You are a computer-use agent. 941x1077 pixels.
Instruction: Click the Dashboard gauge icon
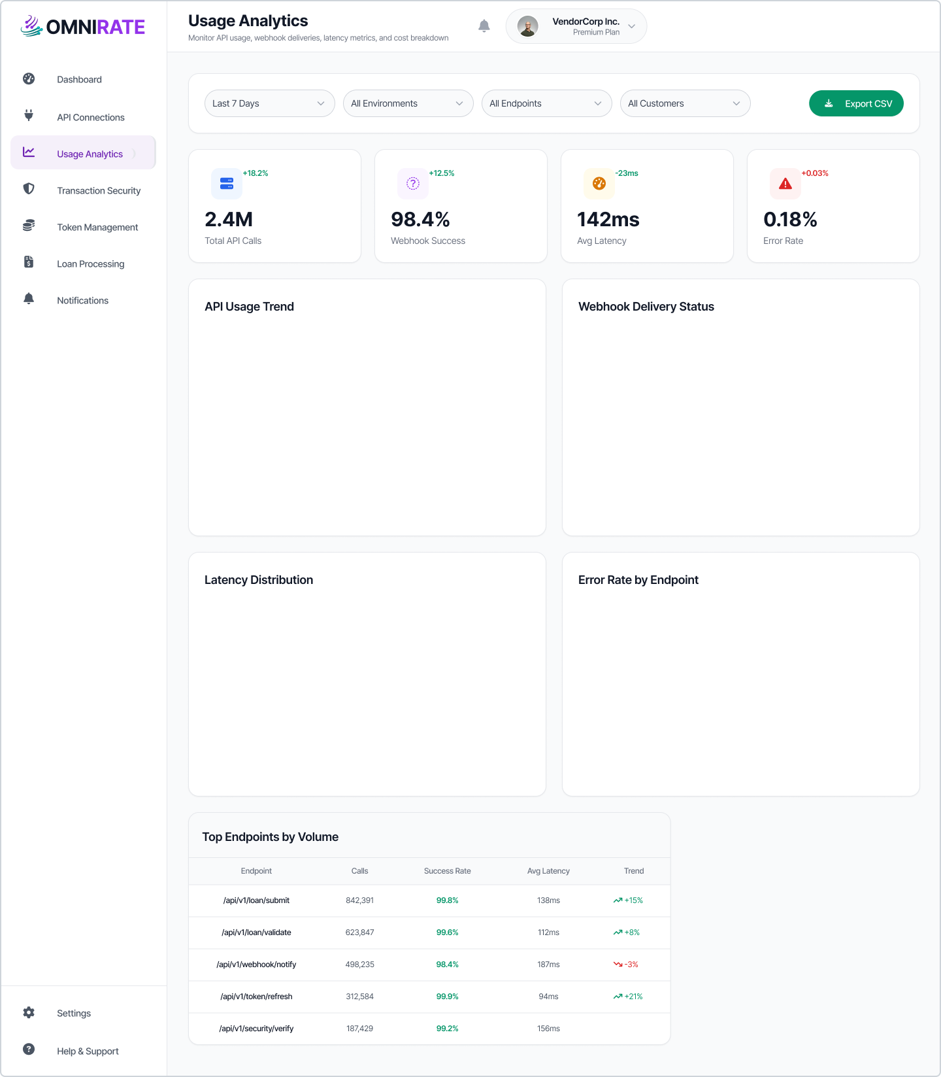[x=29, y=78]
